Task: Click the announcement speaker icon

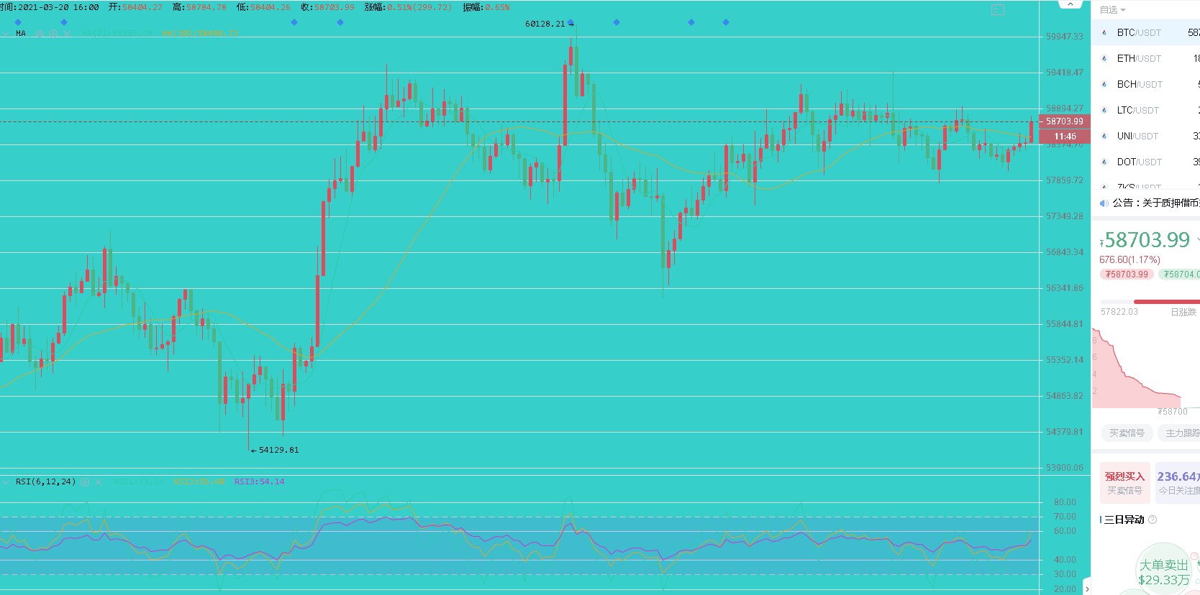Action: point(1104,203)
